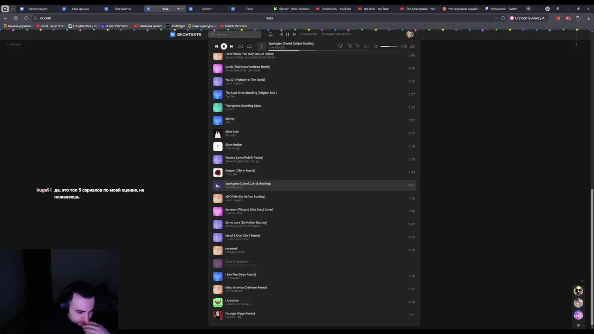This screenshot has width=594, height=334.
Task: Switch to the meowsonic - Twitch tab
Action: [504, 9]
